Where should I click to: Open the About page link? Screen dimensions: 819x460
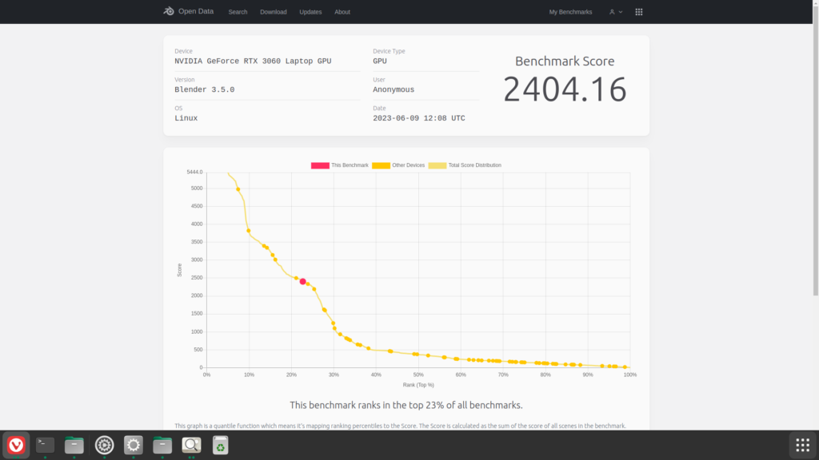(x=342, y=11)
